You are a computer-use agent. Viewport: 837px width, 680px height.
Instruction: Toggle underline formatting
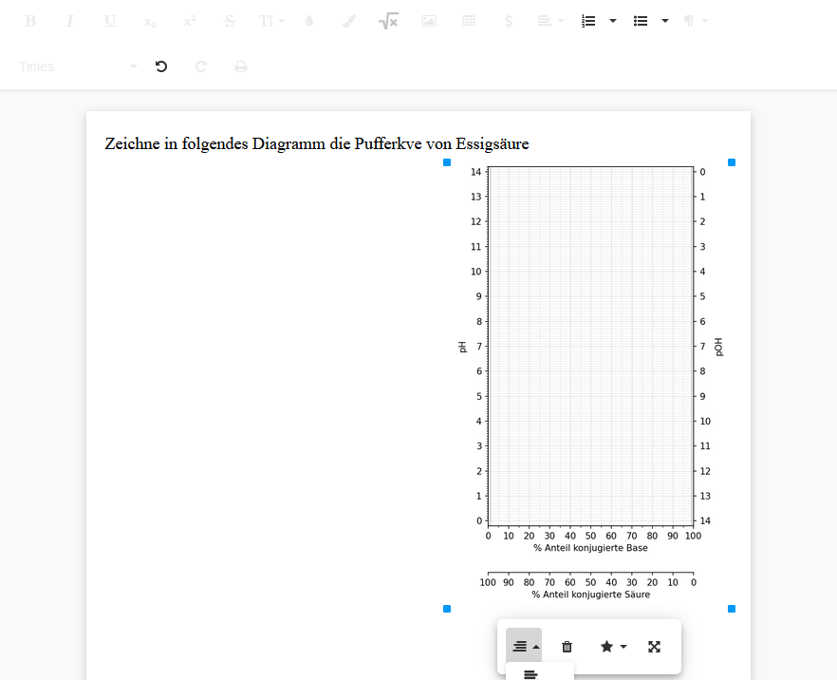tap(110, 21)
